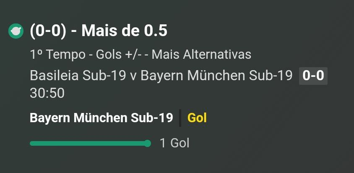The image size is (354, 173).
Task: Click the 30:50 match clock
Action: [47, 93]
